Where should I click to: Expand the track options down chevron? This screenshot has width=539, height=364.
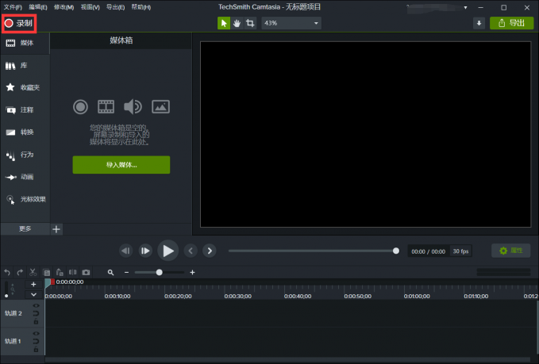[x=33, y=295]
